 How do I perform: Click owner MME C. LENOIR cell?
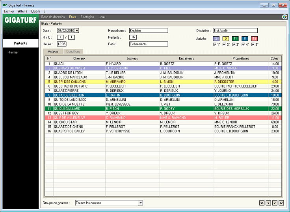241,122
